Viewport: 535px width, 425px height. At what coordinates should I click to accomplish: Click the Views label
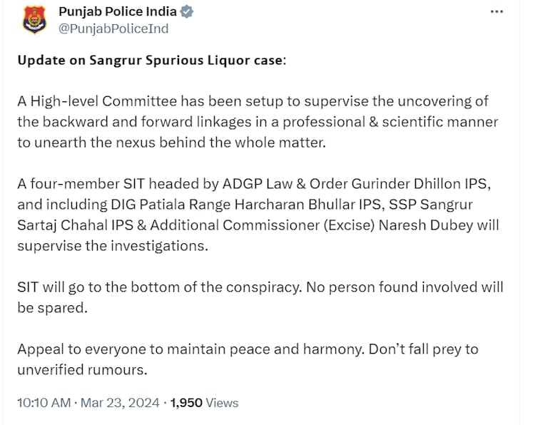222,403
